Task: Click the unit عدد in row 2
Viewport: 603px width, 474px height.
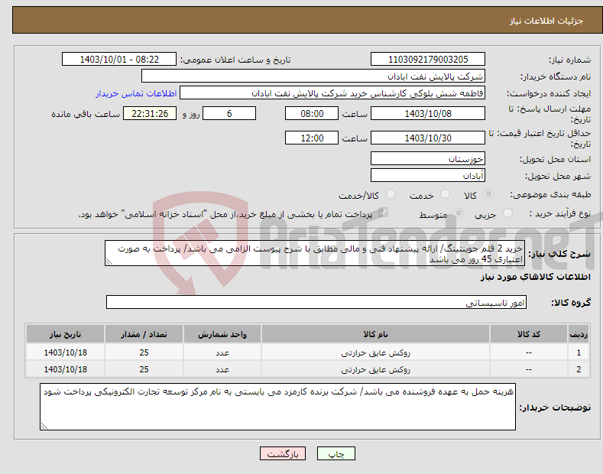Action: tap(222, 369)
